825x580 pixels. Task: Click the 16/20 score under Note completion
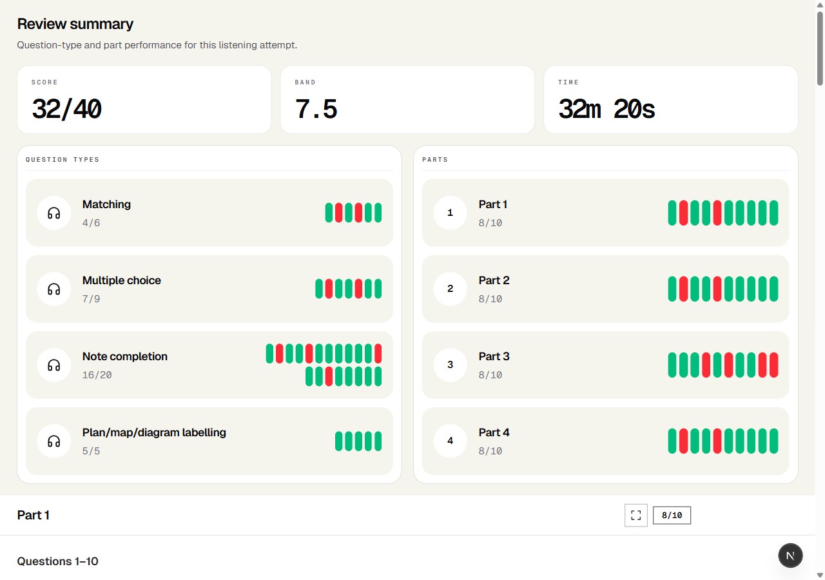coord(97,375)
